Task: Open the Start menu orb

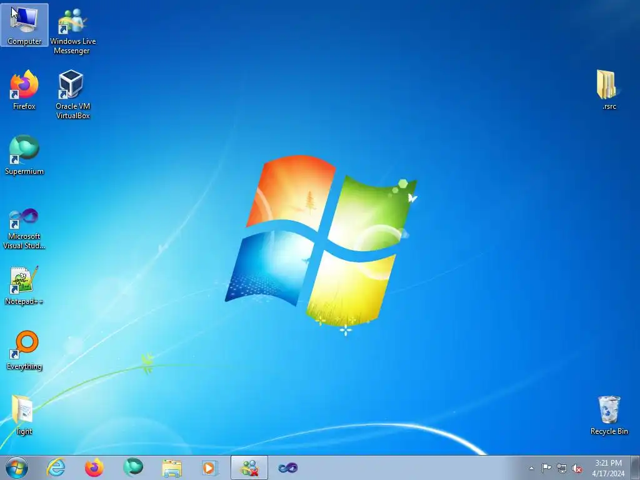Action: [17, 467]
